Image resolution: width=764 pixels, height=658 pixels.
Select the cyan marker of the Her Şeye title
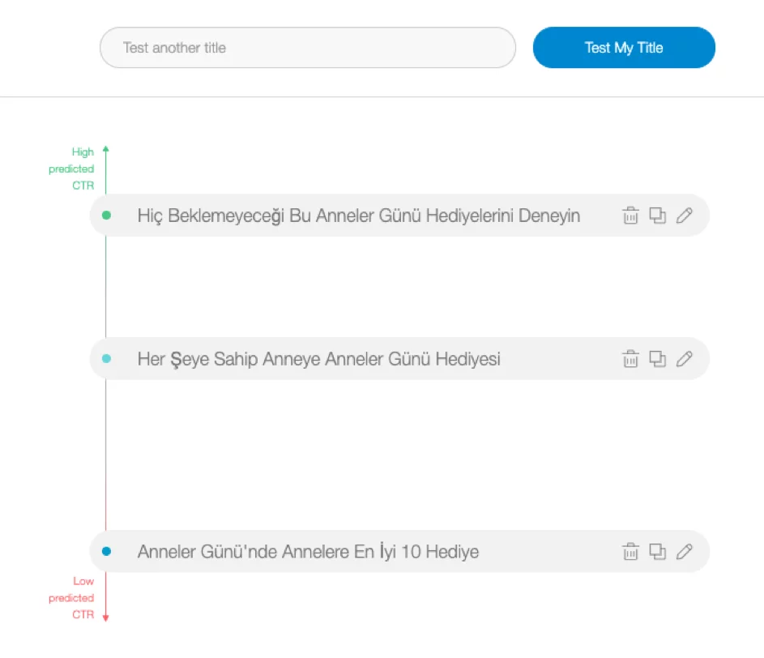106,358
